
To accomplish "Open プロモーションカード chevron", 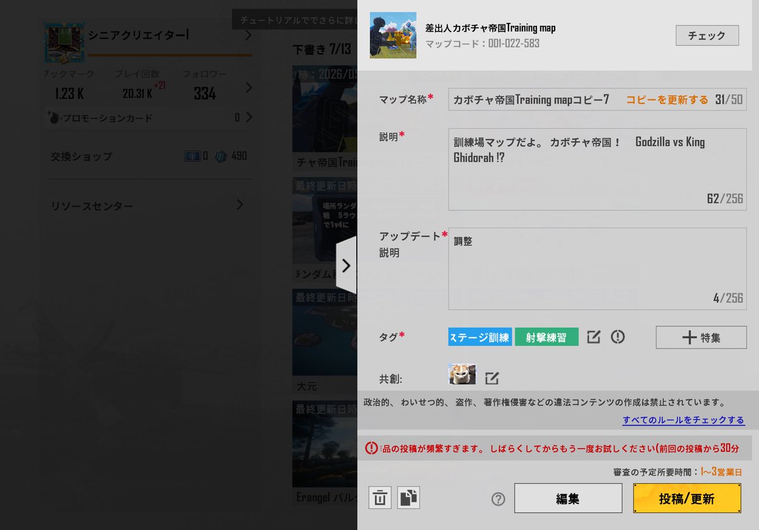I will (249, 118).
